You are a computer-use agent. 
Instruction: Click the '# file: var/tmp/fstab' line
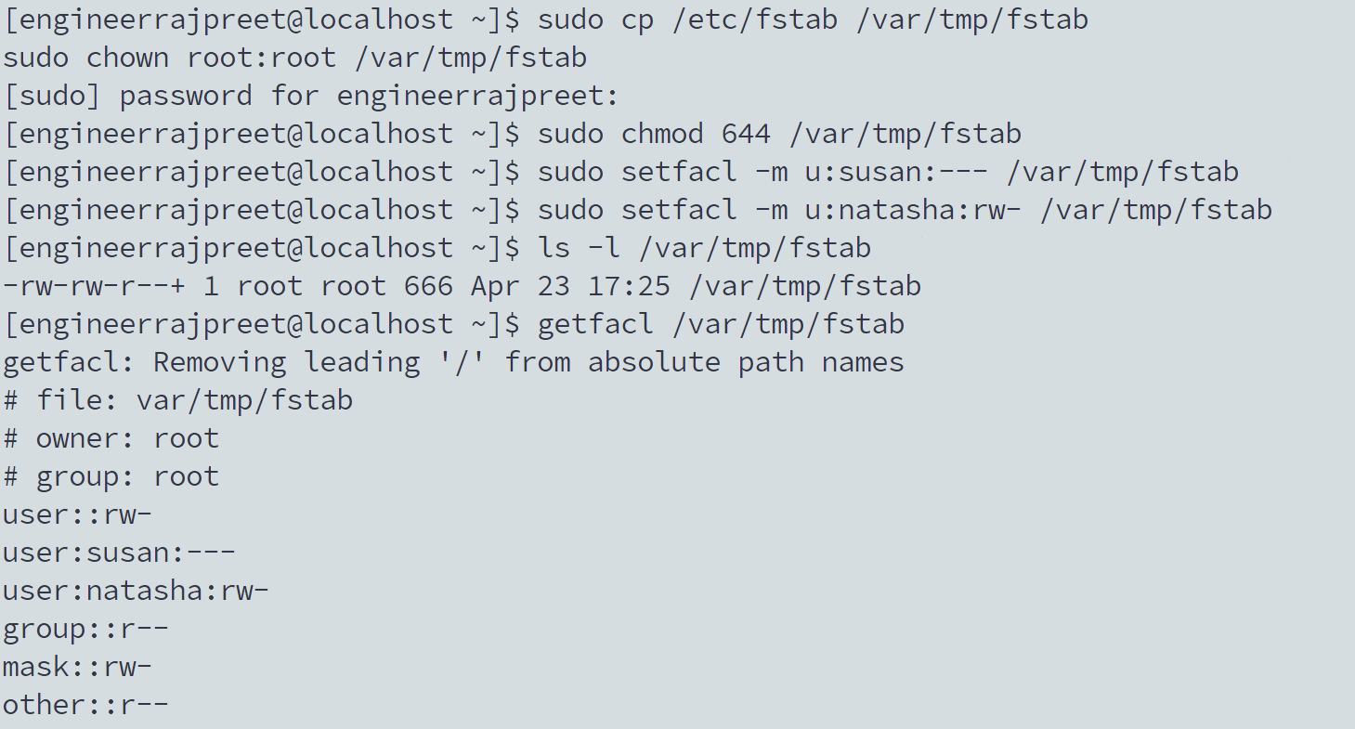[178, 400]
